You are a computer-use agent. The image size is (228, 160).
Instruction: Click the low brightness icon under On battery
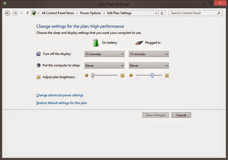click(x=86, y=75)
